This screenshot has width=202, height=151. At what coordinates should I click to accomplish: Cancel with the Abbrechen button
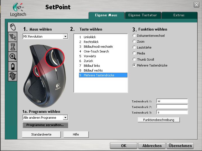coord(152,146)
